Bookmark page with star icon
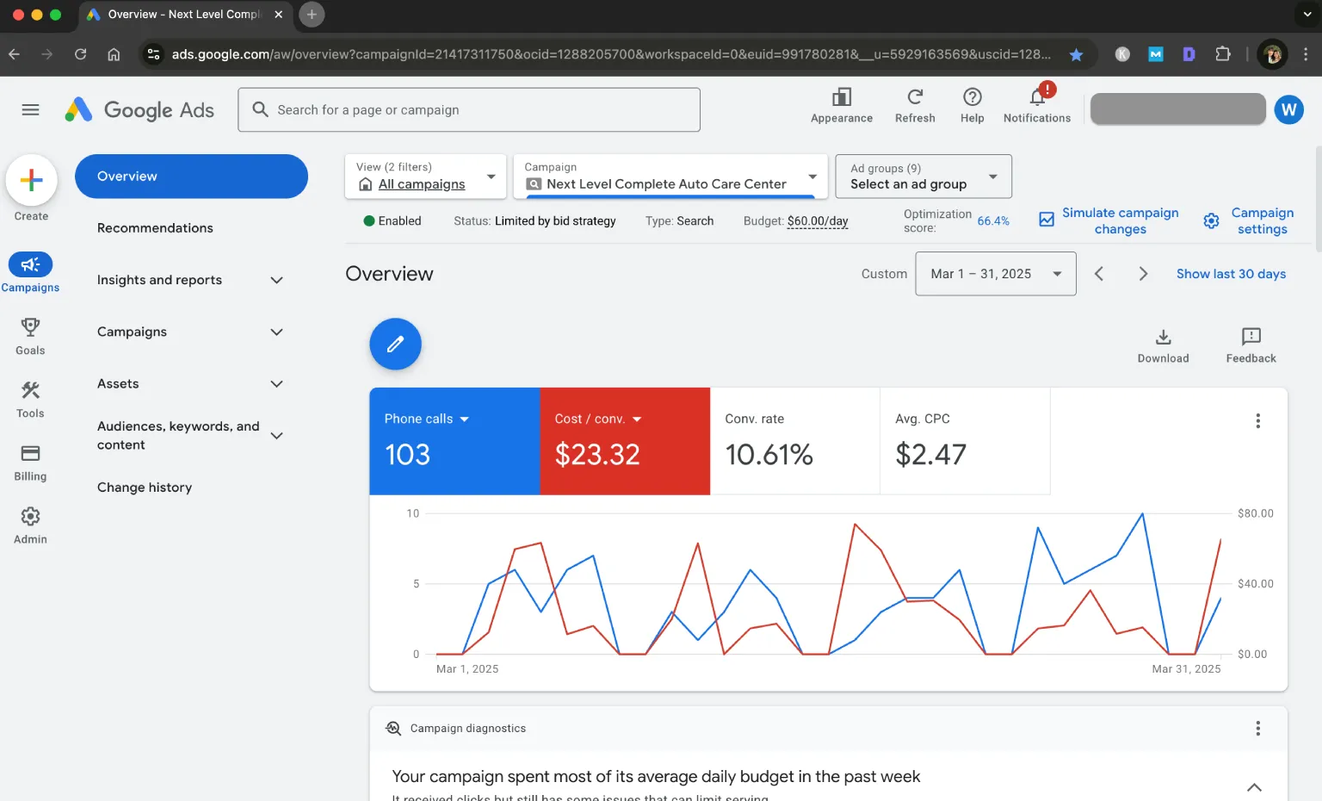Image resolution: width=1322 pixels, height=801 pixels. [x=1076, y=54]
